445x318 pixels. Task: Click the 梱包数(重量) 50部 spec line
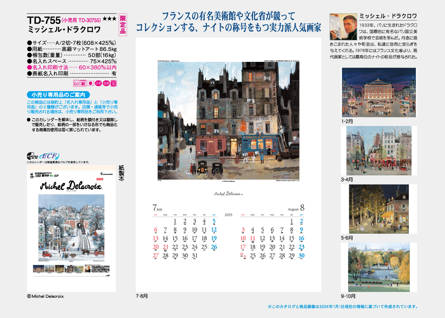72,55
